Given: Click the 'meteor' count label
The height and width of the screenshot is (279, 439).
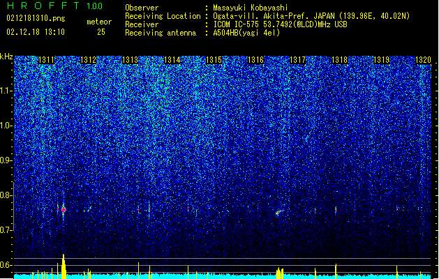Looking at the screenshot, I should [99, 22].
